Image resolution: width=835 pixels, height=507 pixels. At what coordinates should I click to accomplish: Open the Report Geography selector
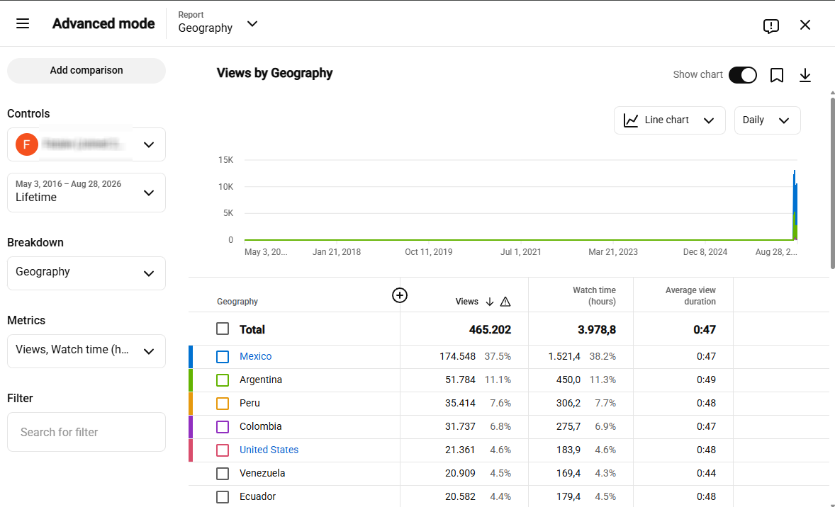coord(218,23)
